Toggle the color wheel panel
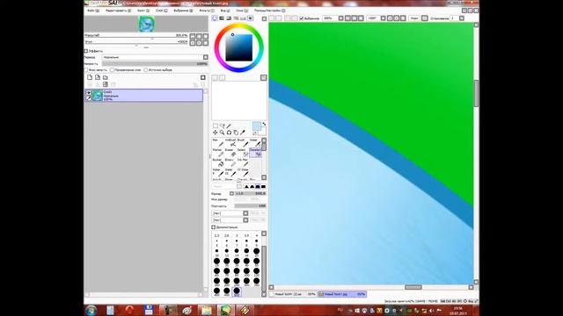This screenshot has width=563, height=316. point(215,18)
